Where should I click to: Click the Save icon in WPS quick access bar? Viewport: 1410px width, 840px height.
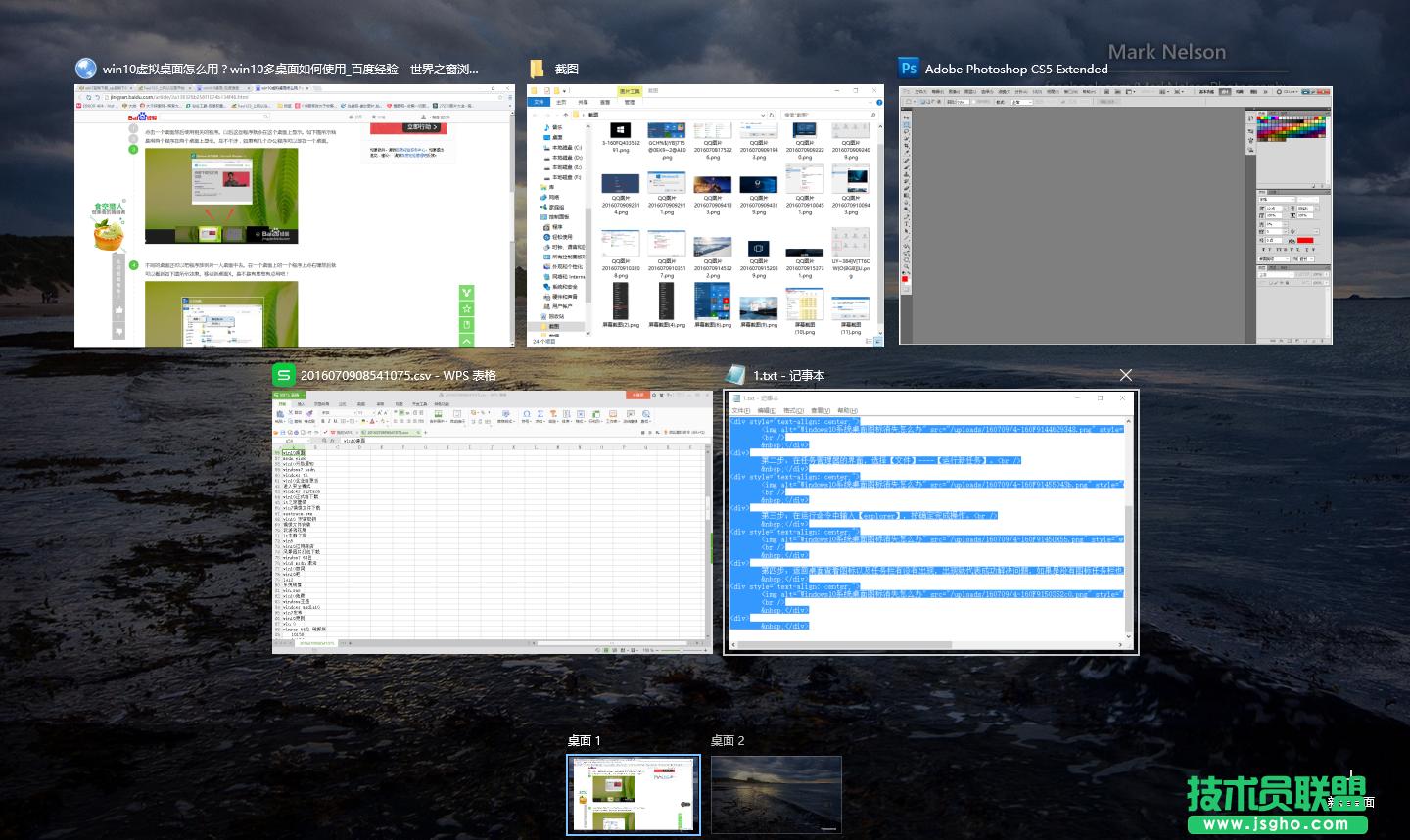tap(283, 433)
